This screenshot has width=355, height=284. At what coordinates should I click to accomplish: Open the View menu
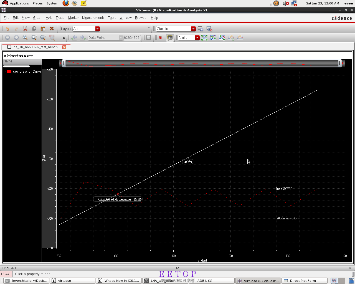pos(26,18)
